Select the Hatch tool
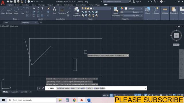 (x=27, y=15)
